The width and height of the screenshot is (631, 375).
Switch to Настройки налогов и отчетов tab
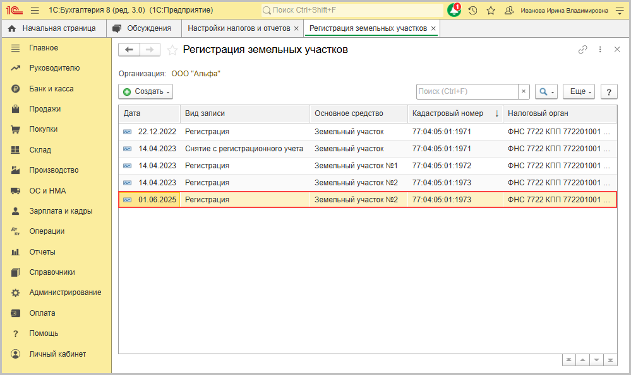tap(239, 28)
